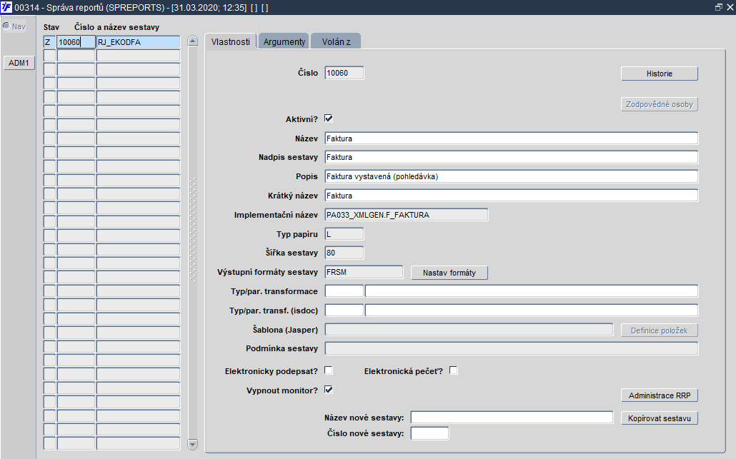Click the Kopírovat sestavu button
This screenshot has width=736, height=459.
click(x=660, y=418)
